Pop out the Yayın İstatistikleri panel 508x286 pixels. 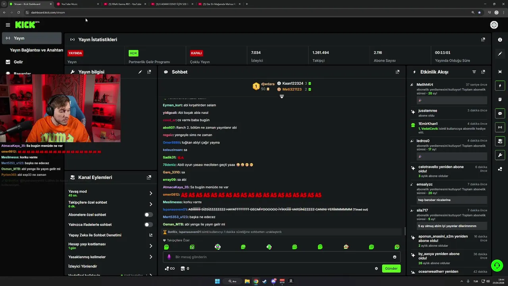[483, 40]
